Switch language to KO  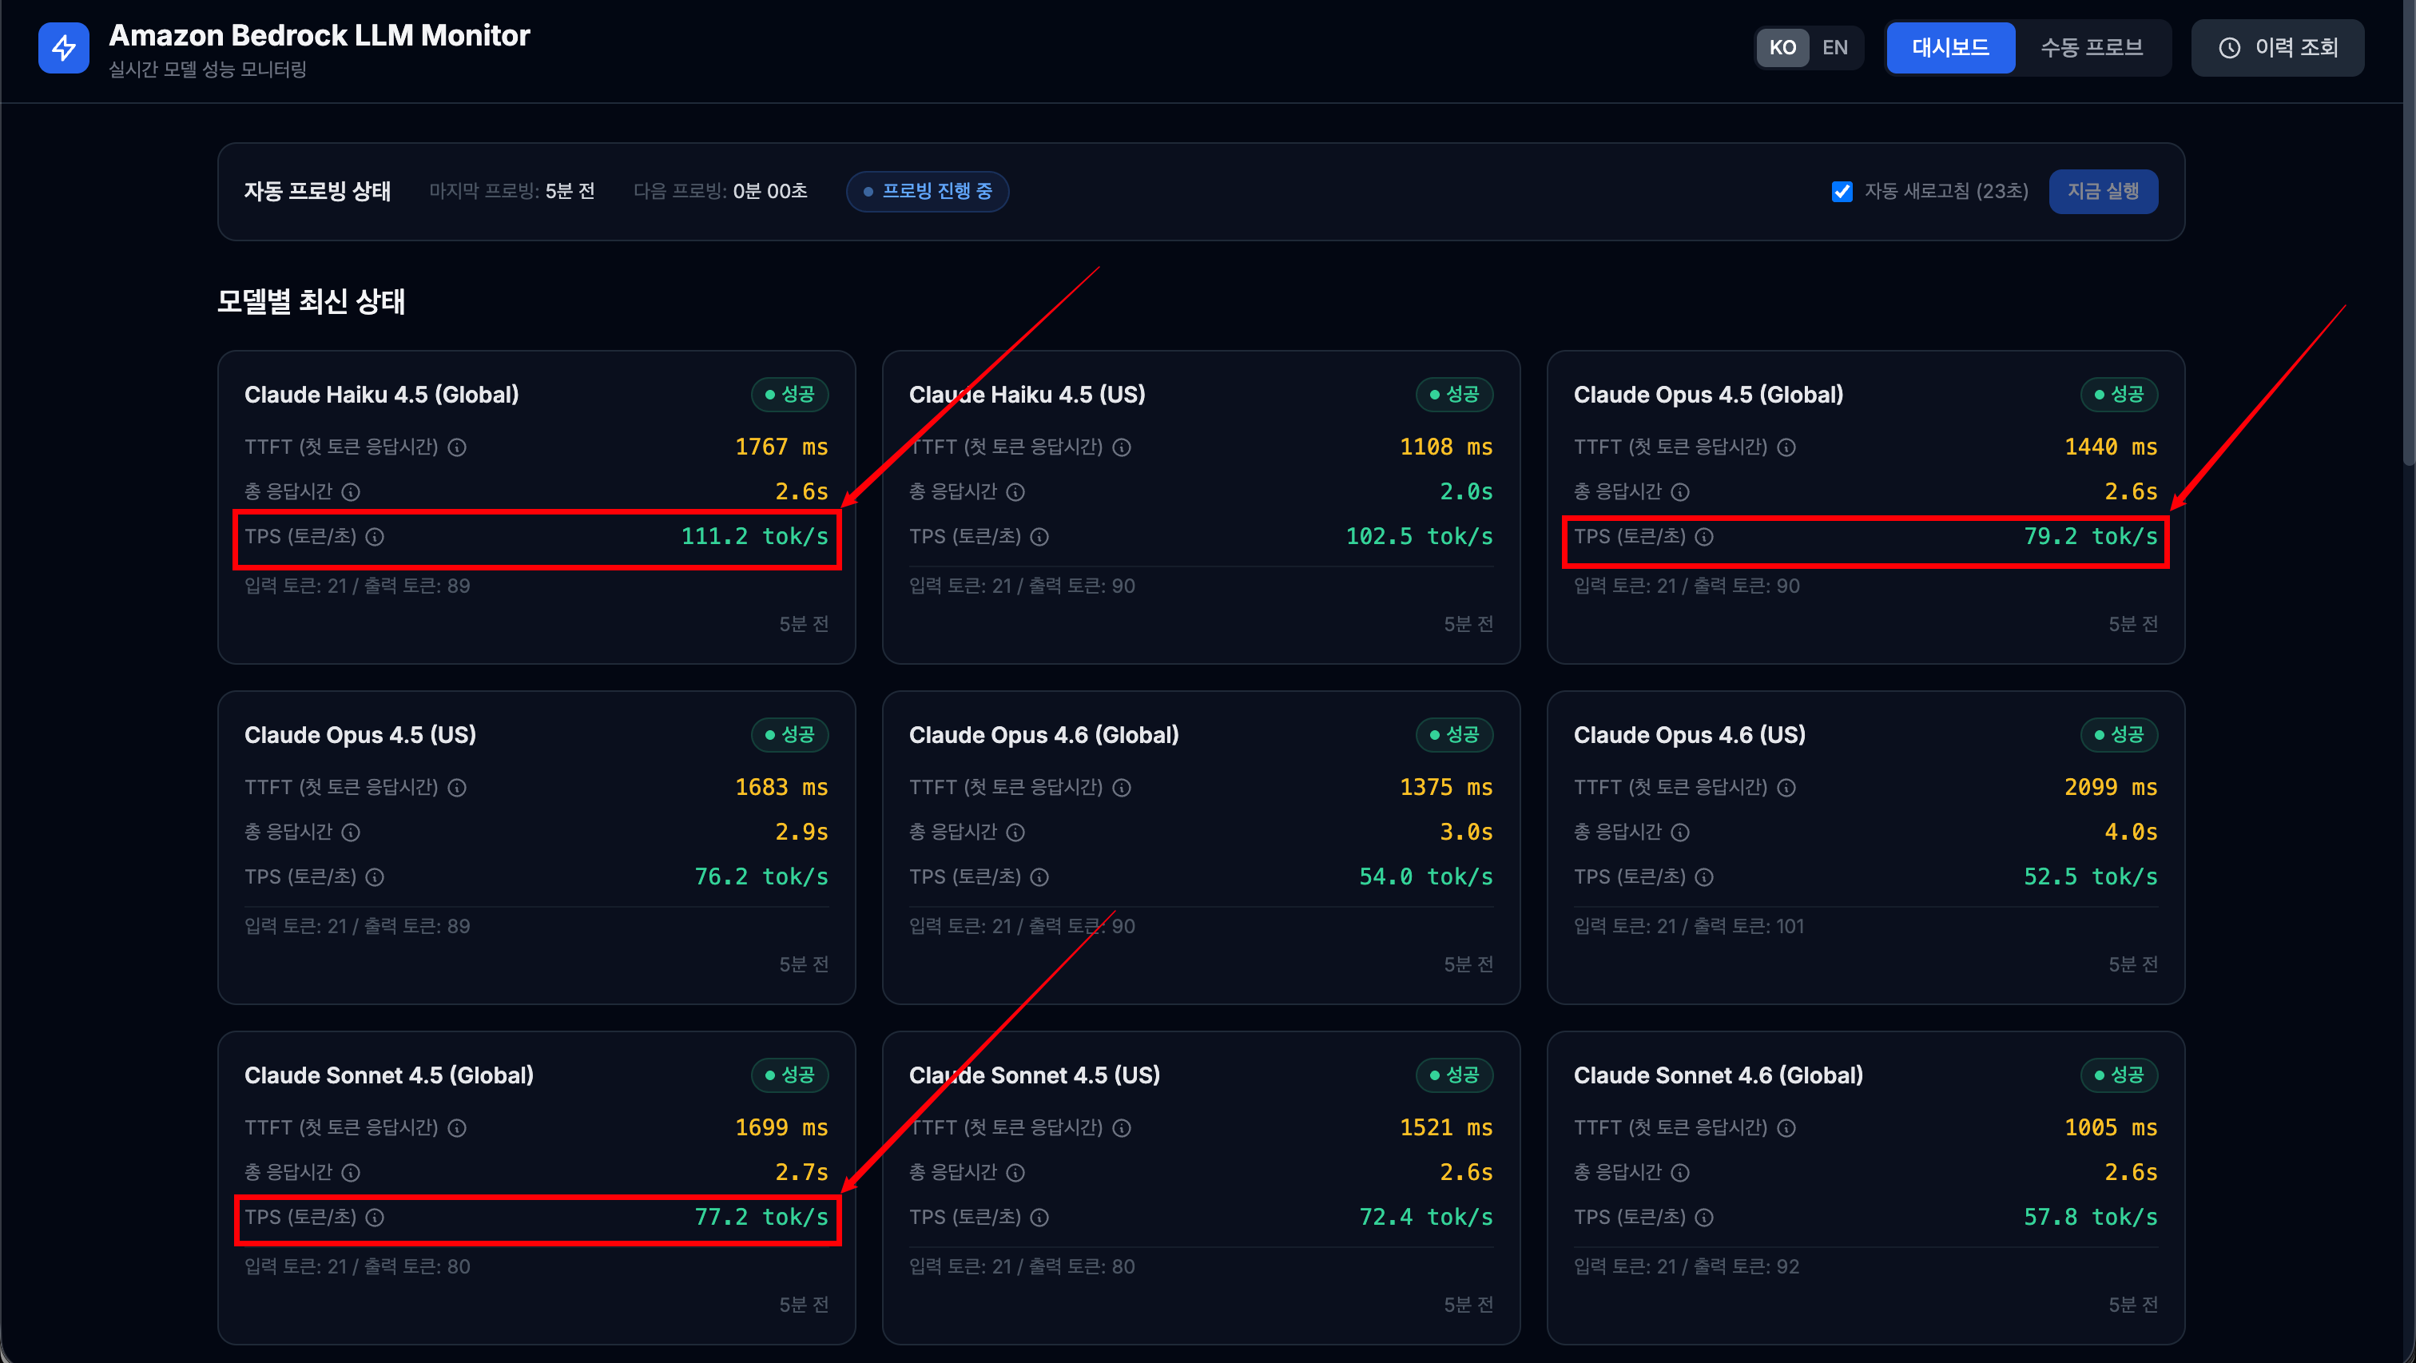tap(1782, 48)
